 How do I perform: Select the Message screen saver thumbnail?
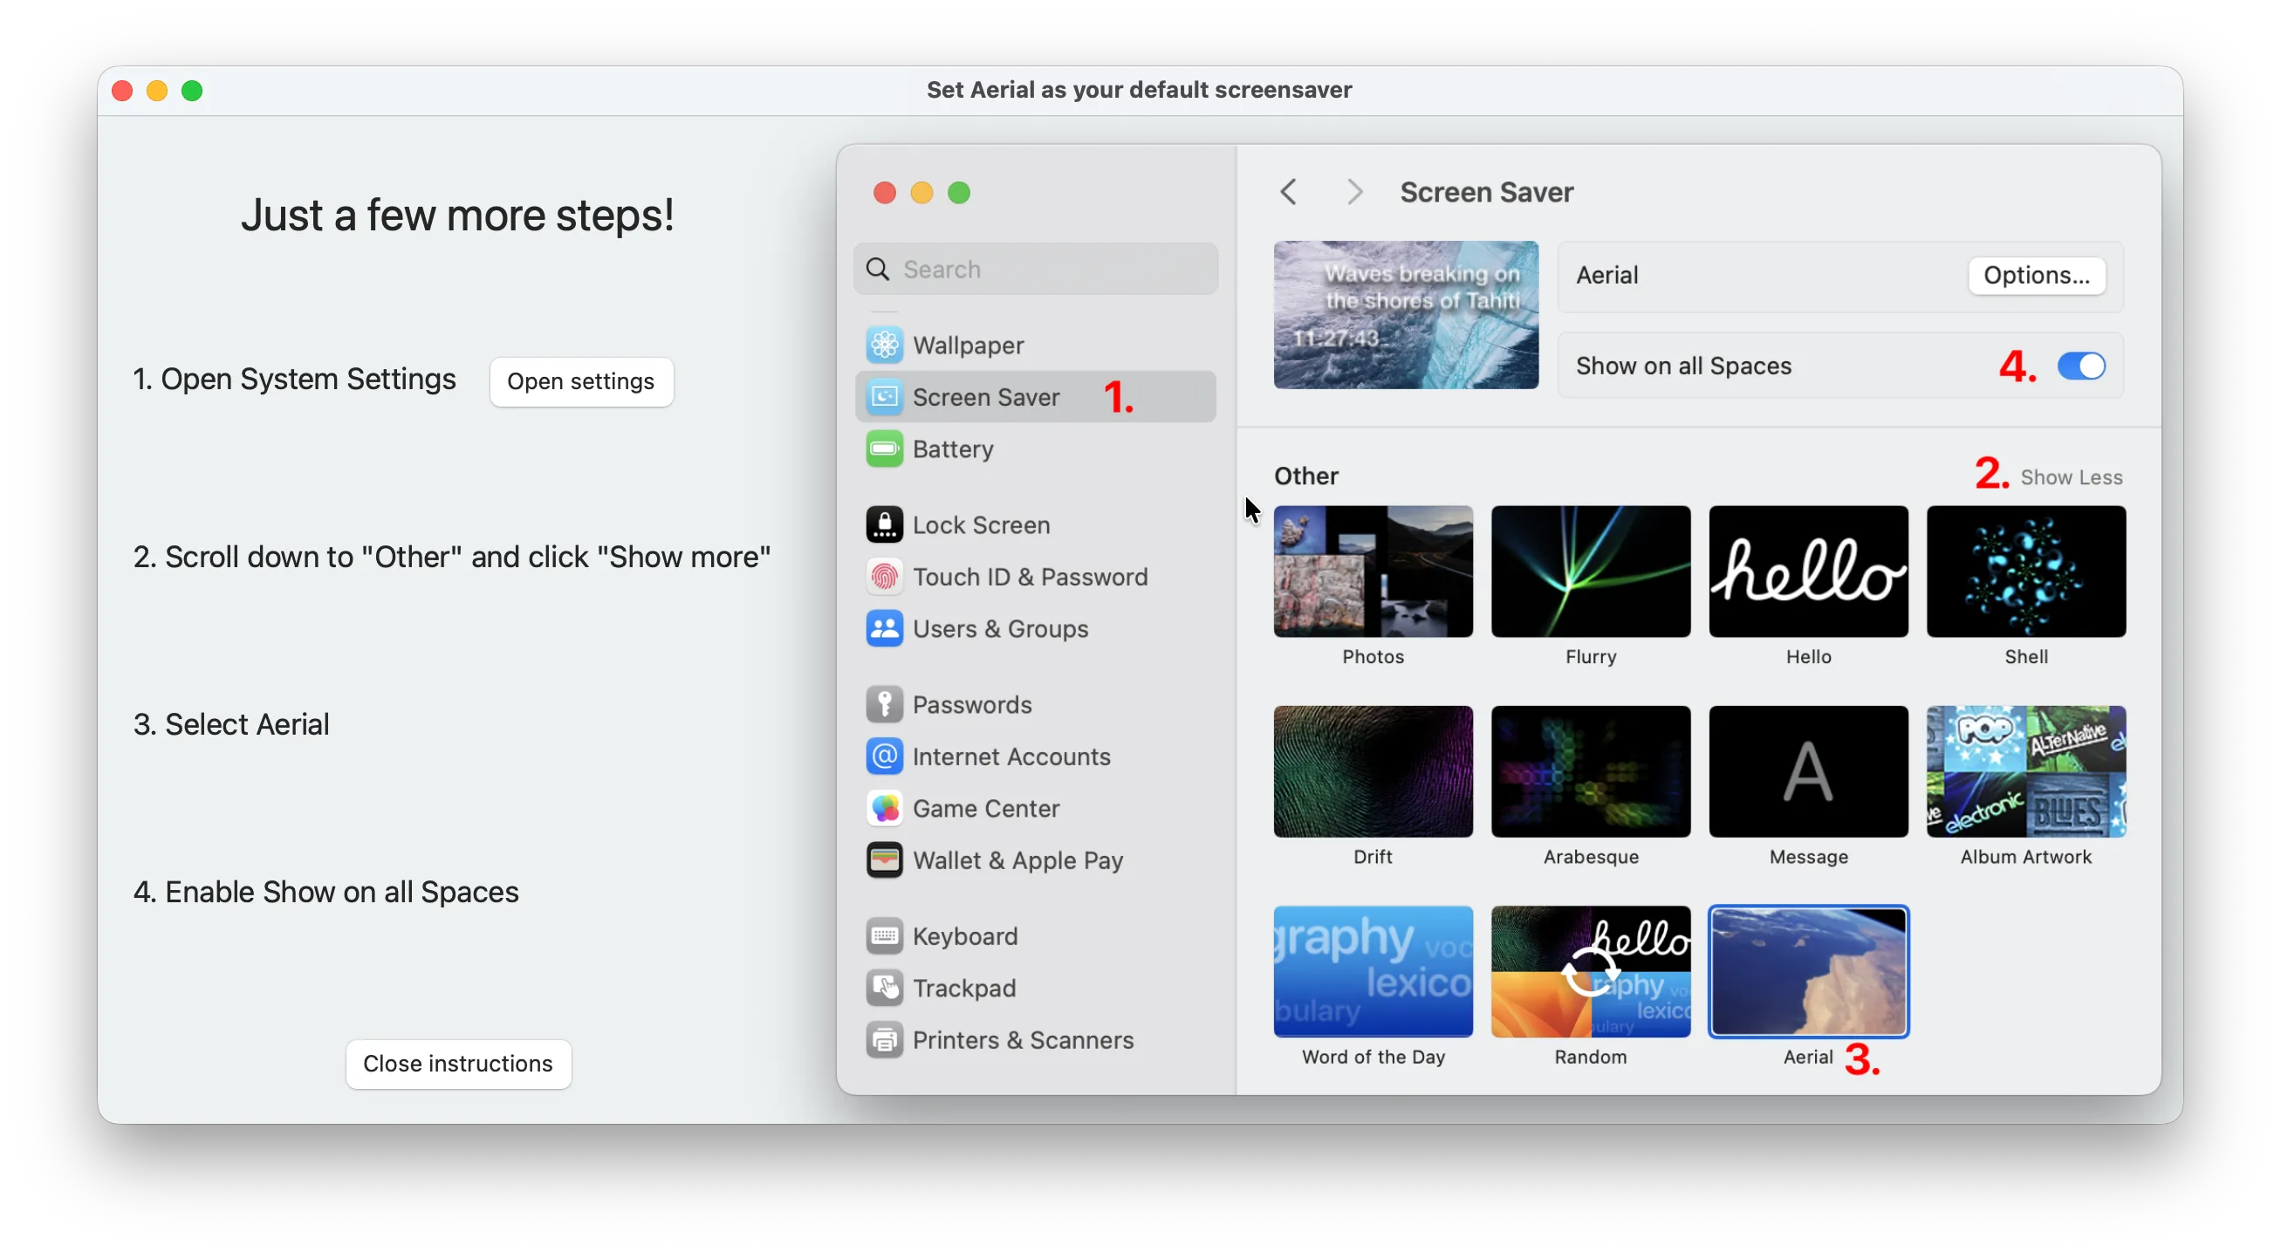[x=1808, y=771]
